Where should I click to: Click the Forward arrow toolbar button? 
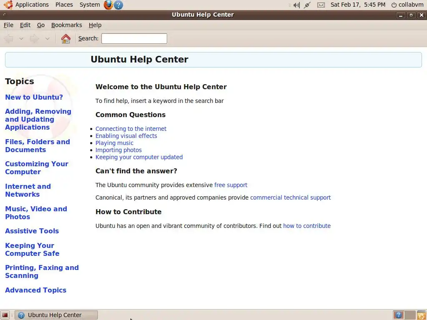[x=34, y=39]
